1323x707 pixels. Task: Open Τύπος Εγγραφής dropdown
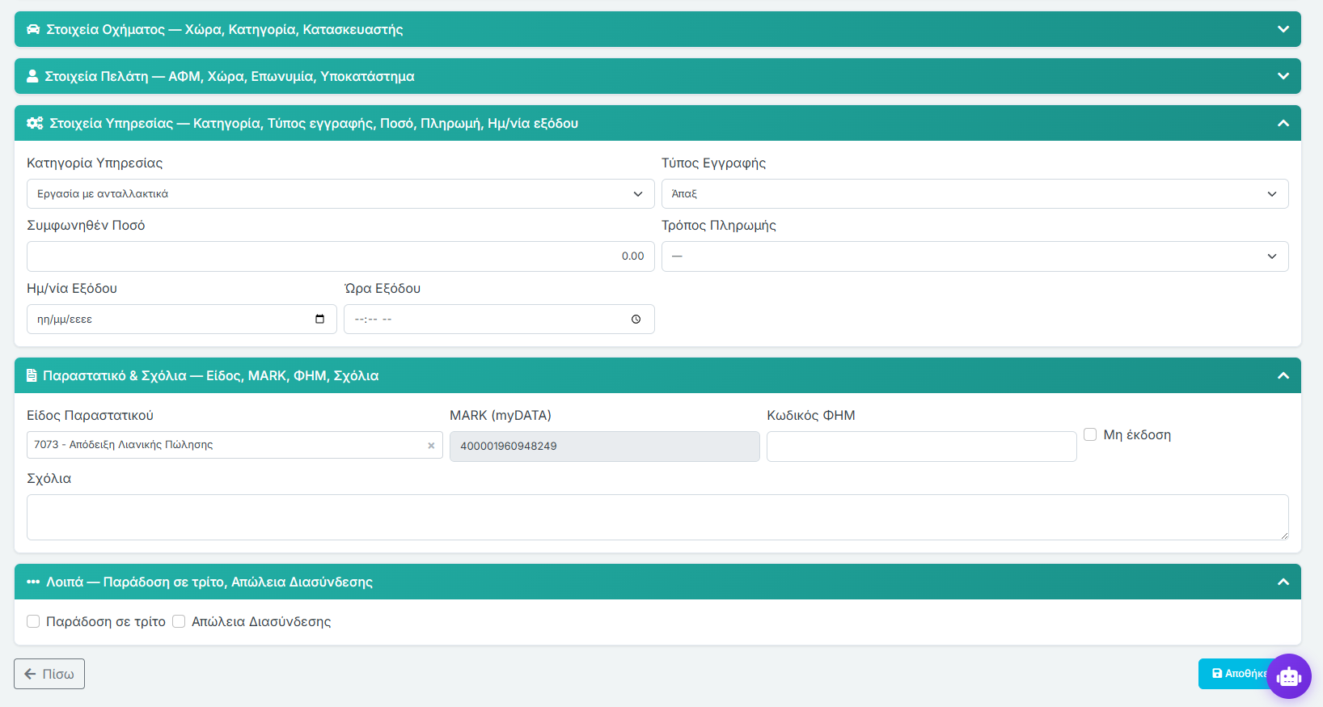[x=974, y=193]
